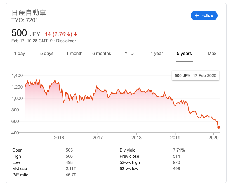Click the Low value 498
The height and width of the screenshot is (186, 231).
click(69, 162)
